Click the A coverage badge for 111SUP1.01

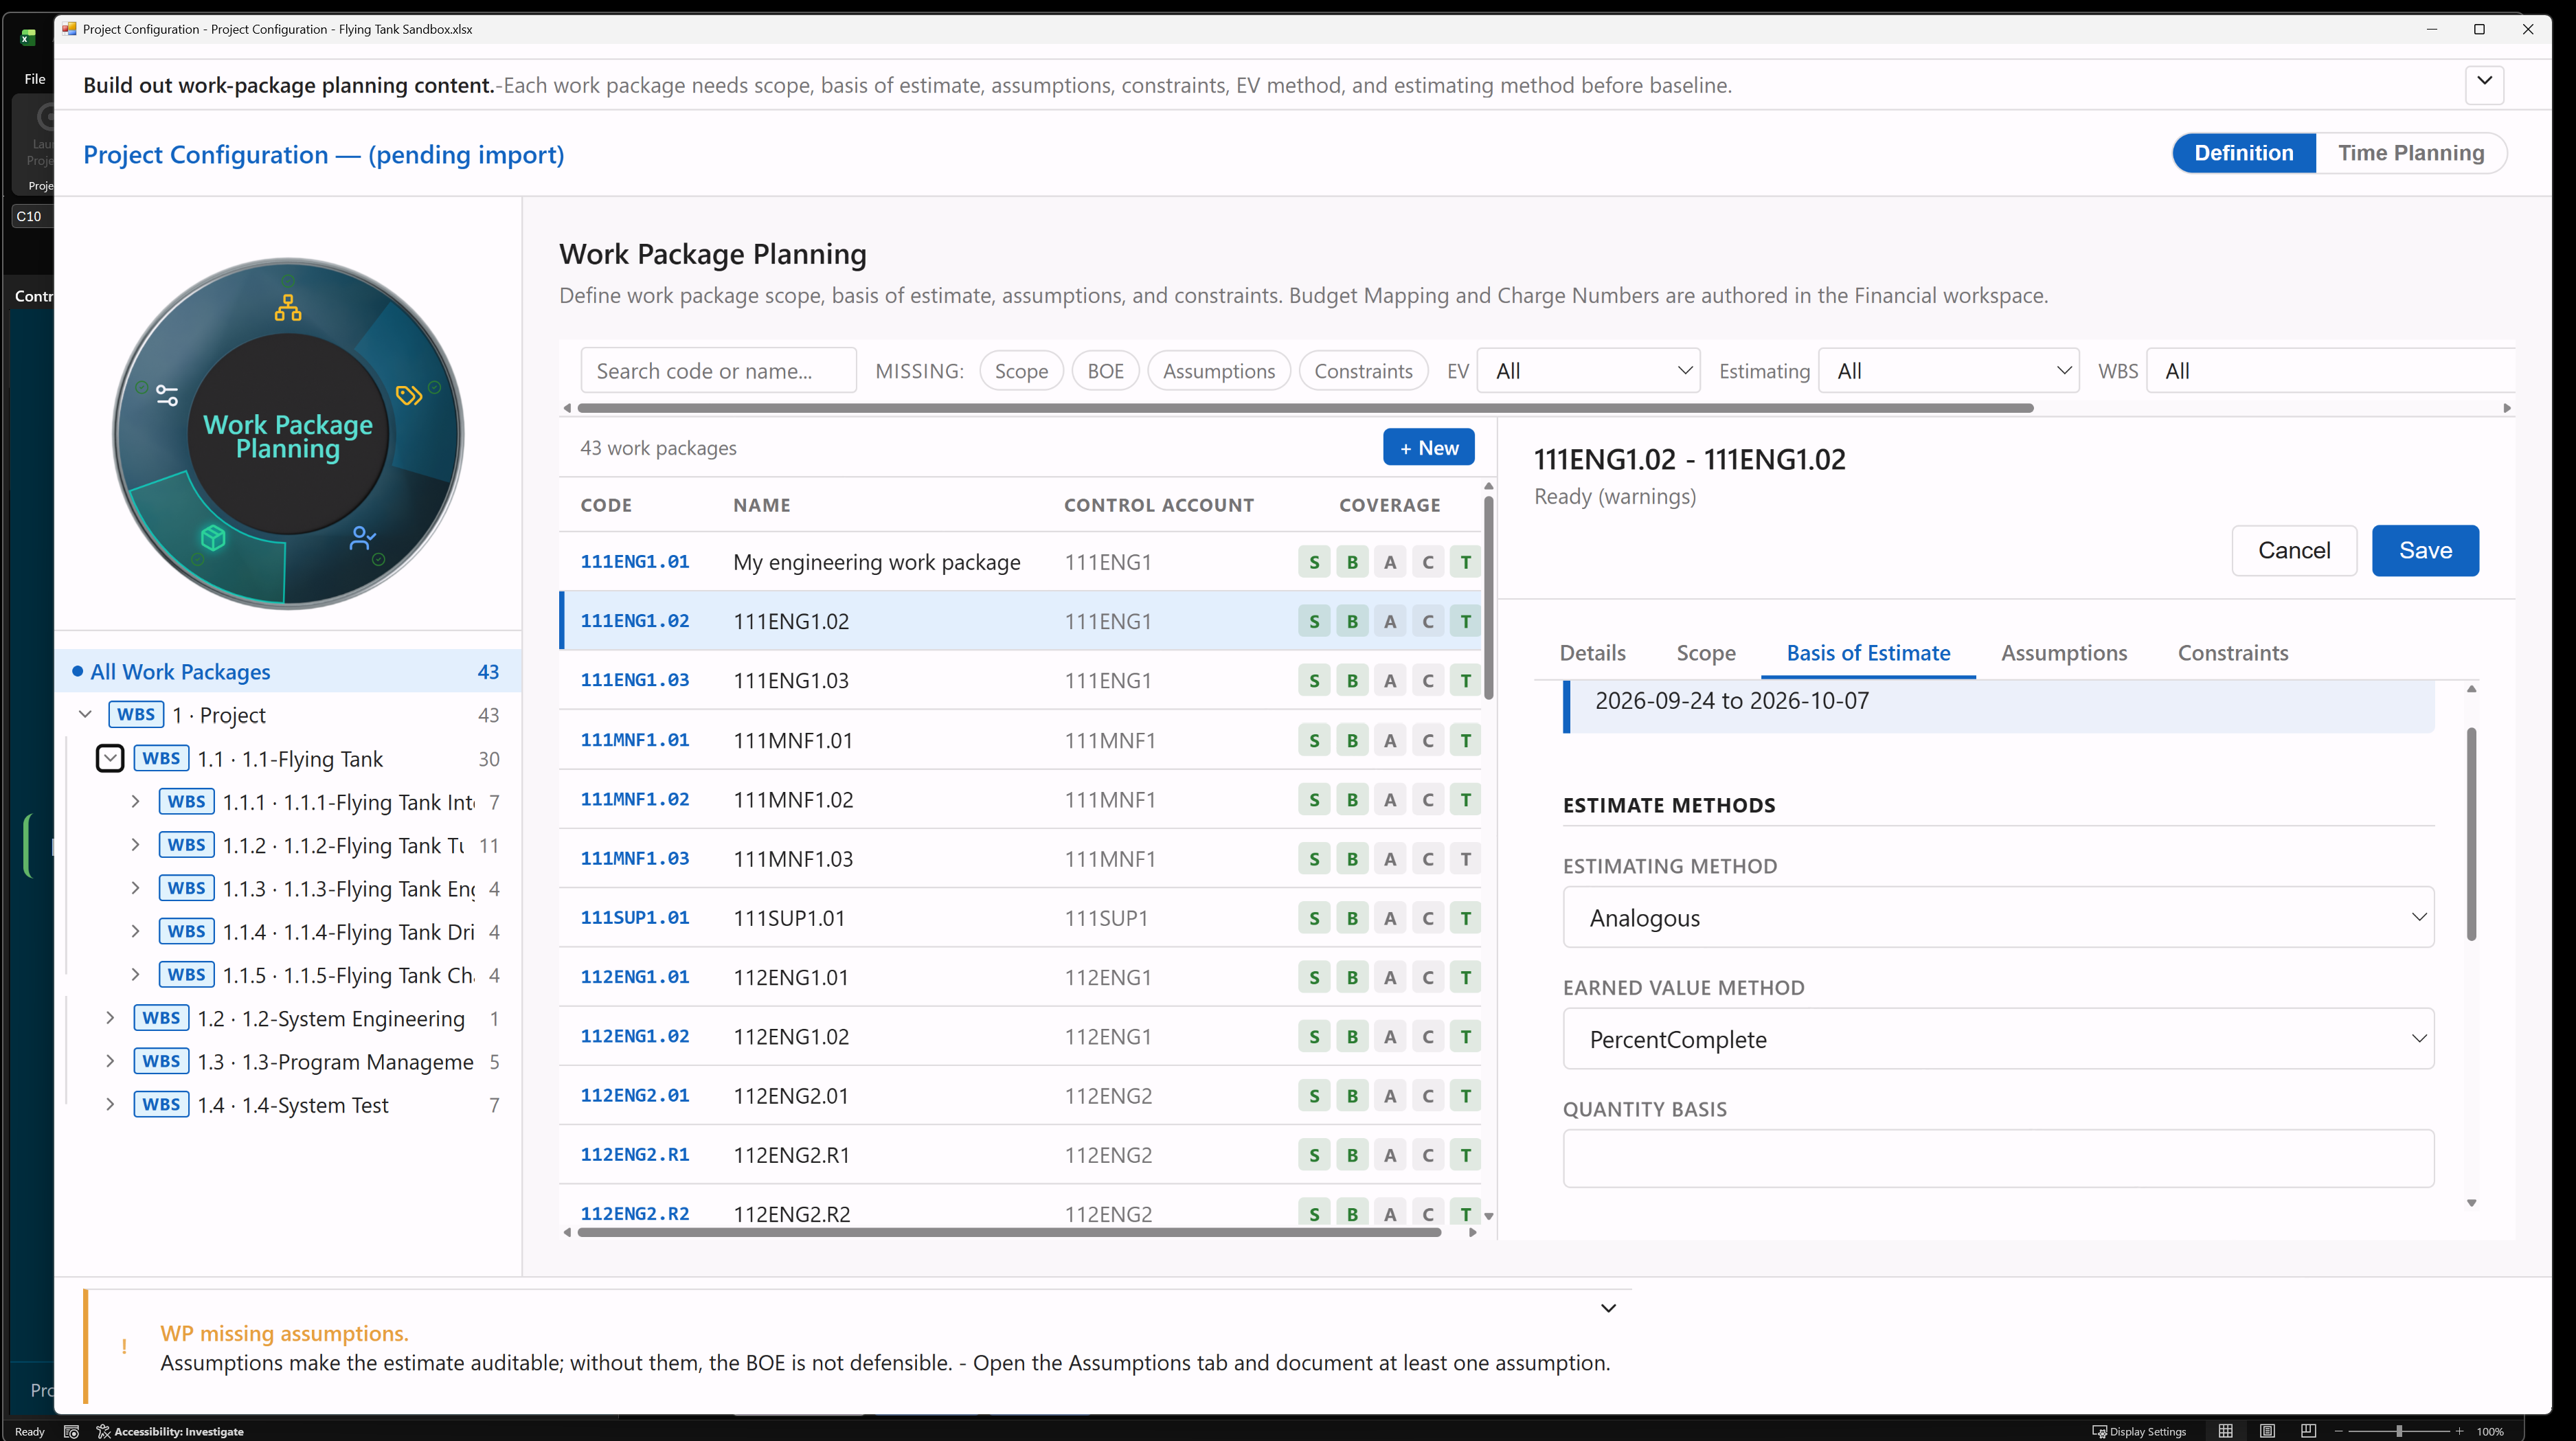point(1390,918)
